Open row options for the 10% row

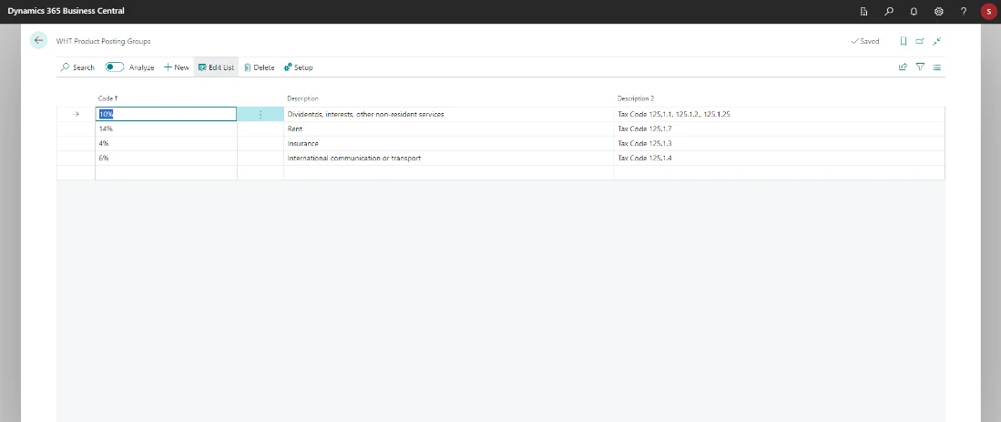[260, 115]
